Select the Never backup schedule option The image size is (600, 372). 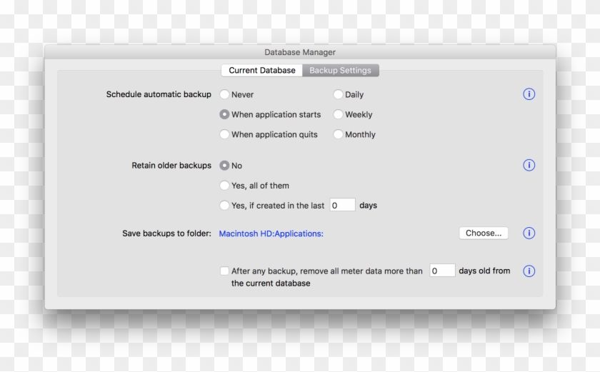225,94
